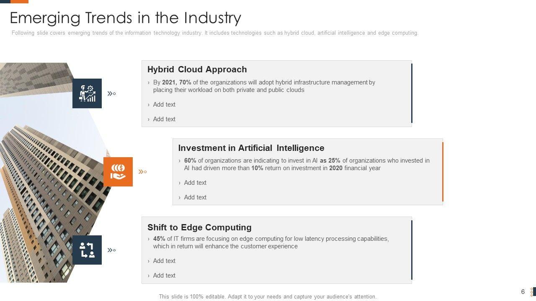Click the slide number 6

pos(523,292)
